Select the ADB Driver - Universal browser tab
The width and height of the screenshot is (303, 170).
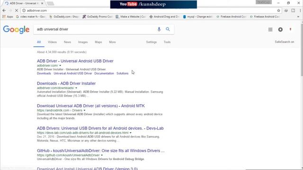click(24, 3)
